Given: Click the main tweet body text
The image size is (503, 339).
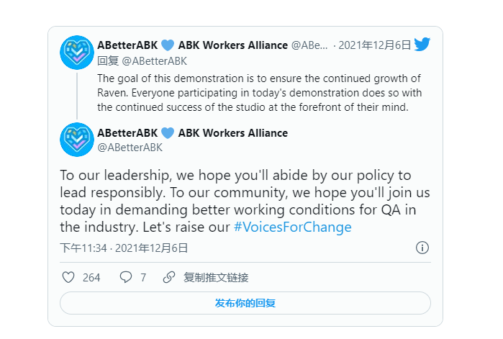Looking at the screenshot, I should (x=237, y=202).
